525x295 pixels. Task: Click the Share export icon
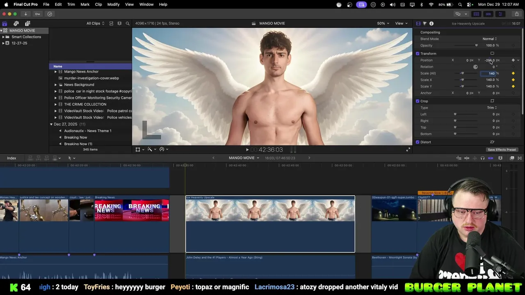516,14
